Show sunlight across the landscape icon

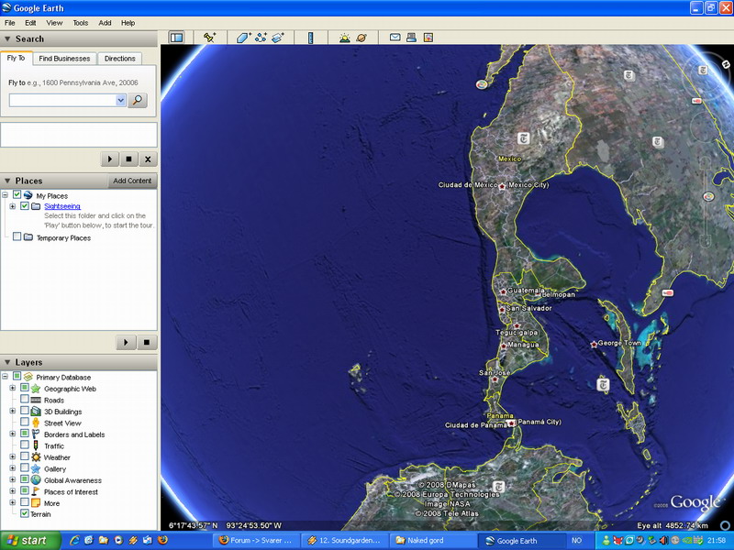click(x=345, y=38)
